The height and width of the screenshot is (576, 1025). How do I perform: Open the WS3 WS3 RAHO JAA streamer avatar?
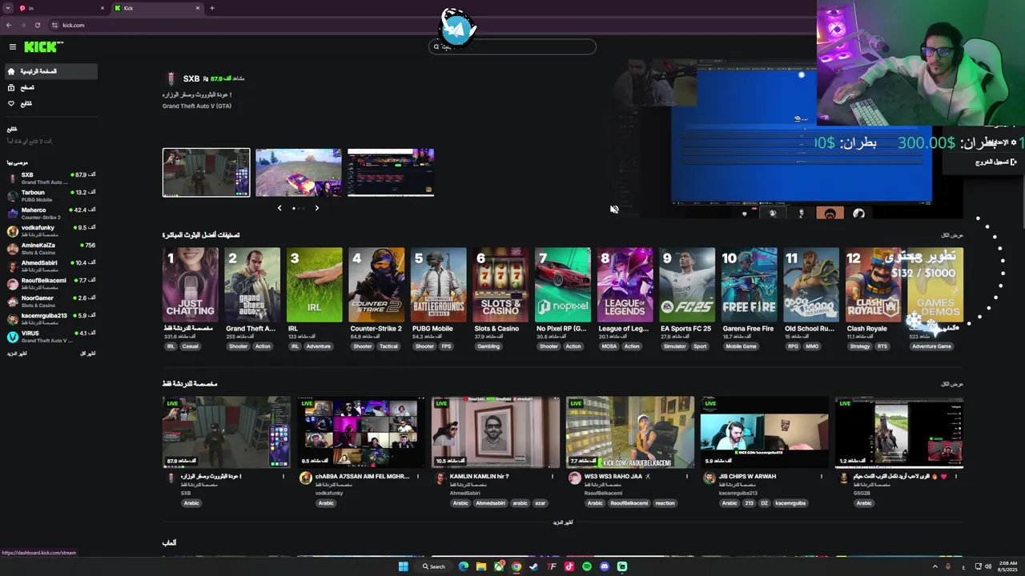(574, 478)
